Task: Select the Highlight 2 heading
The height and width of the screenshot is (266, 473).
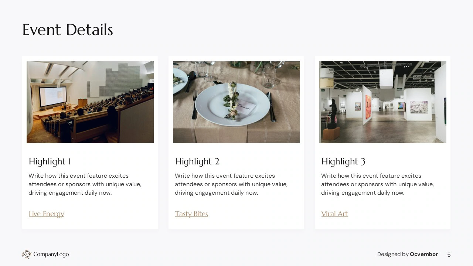Action: coord(197,161)
